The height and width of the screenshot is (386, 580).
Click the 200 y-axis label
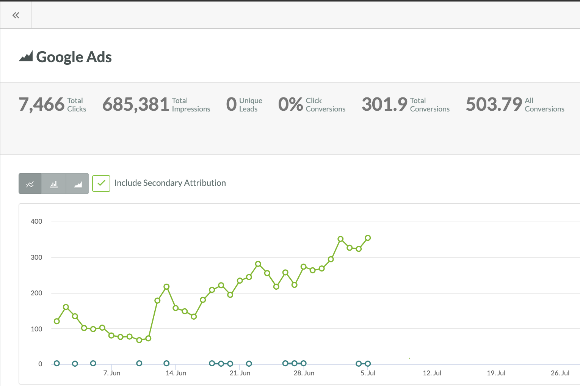click(36, 293)
